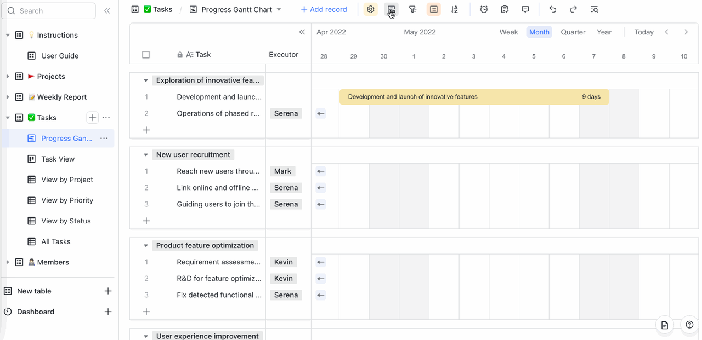Collapse the Product feature optimization group

click(x=146, y=246)
